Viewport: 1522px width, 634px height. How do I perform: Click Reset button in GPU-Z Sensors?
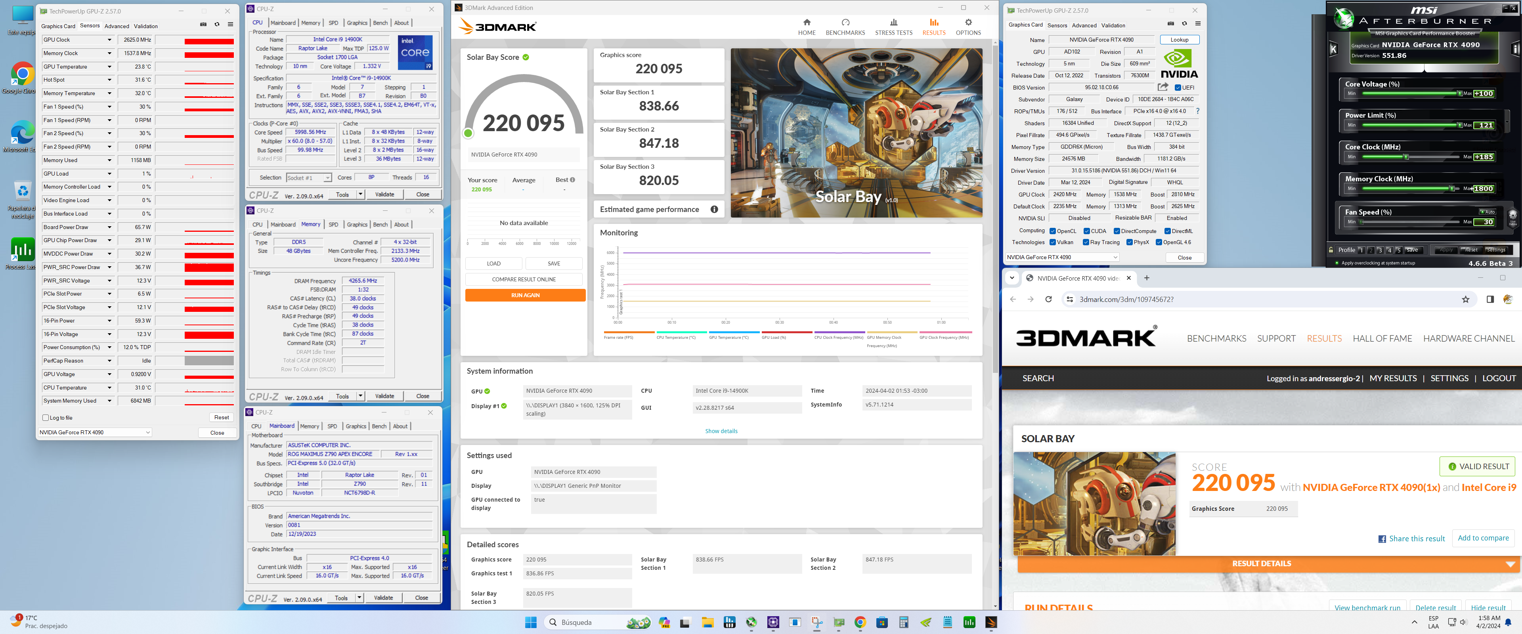click(222, 417)
